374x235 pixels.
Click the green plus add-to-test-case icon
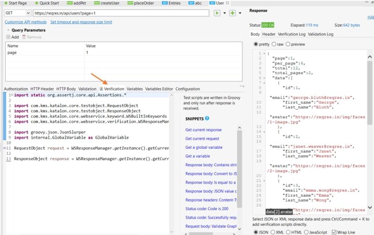click(232, 13)
